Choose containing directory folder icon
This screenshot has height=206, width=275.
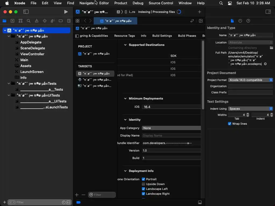point(271,48)
